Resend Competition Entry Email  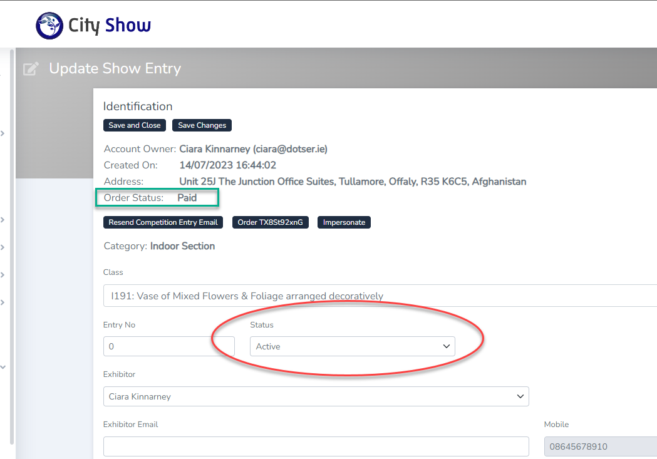pyautogui.click(x=163, y=222)
